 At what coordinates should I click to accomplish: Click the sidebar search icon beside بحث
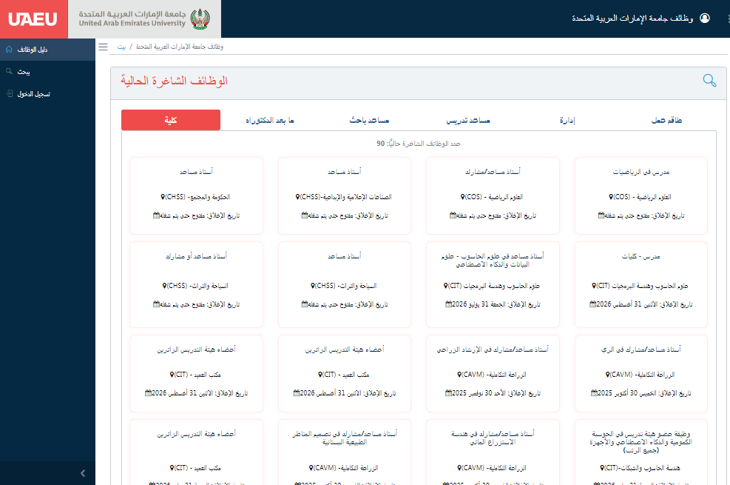[9, 72]
